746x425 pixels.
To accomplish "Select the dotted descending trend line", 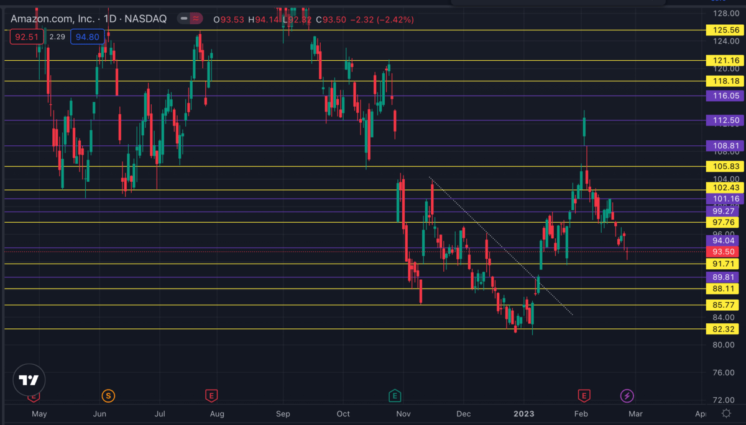I will pos(500,246).
